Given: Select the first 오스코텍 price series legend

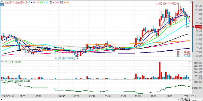Looking at the screenshot, I should click(x=9, y=2).
